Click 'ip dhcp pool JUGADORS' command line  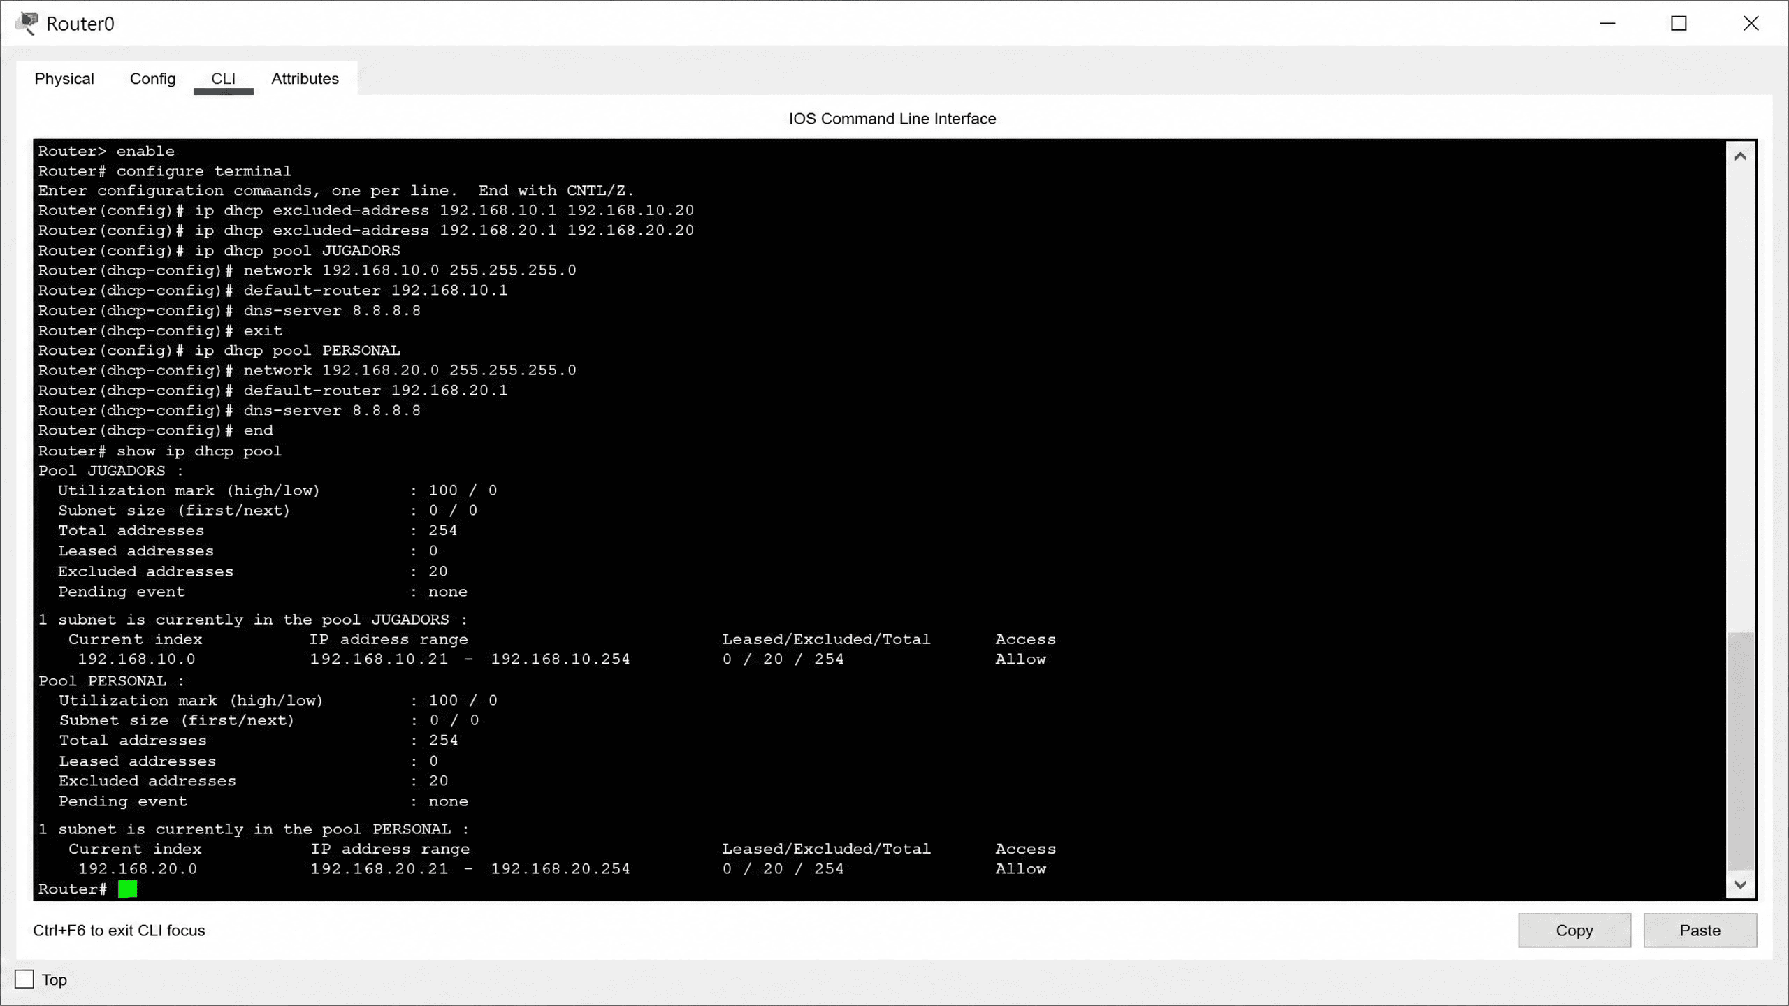tap(219, 250)
